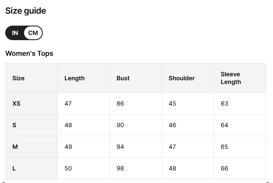
Task: Click the Size guide heading
Action: [x=26, y=11]
